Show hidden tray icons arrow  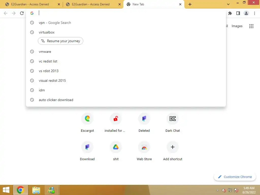[x=218, y=190]
